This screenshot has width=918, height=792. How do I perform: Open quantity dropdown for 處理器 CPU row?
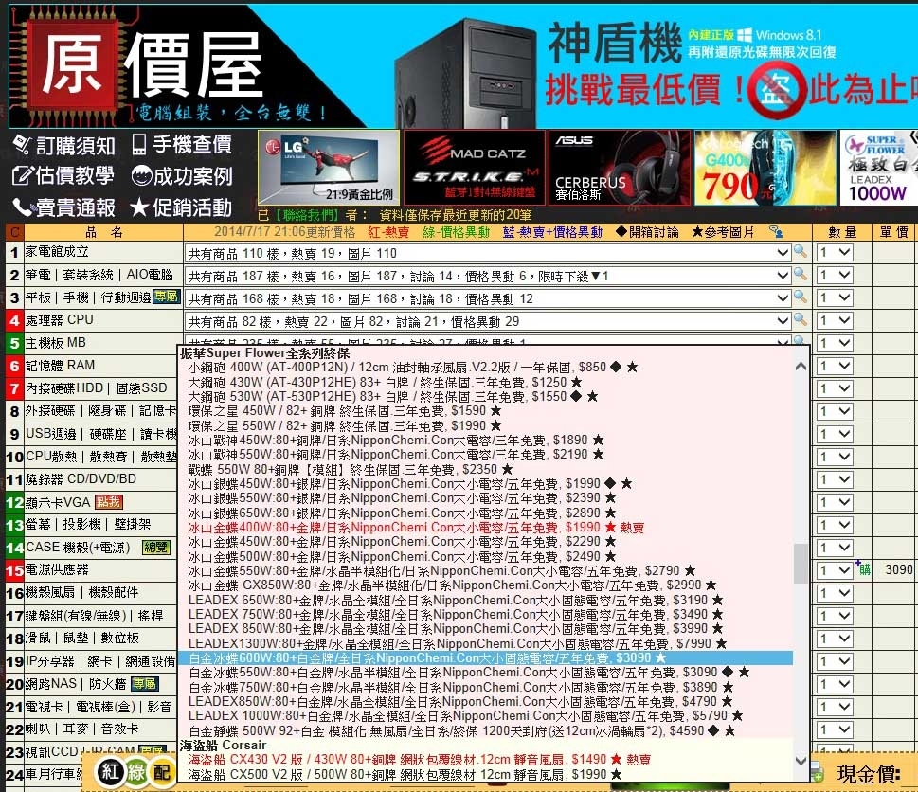coord(835,321)
